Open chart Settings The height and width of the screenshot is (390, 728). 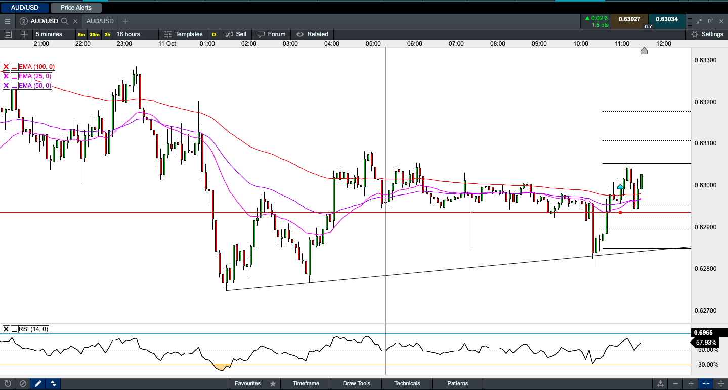707,34
